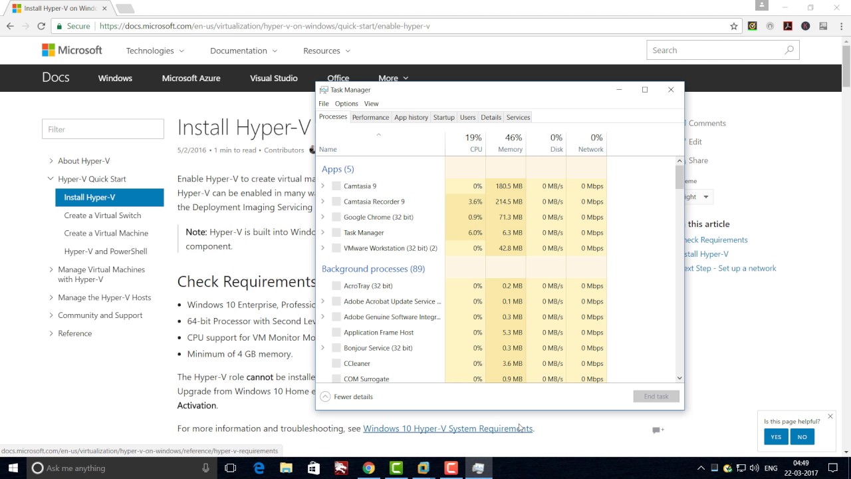
Task: Collapse Task Manager with Fewer details
Action: pyautogui.click(x=346, y=397)
